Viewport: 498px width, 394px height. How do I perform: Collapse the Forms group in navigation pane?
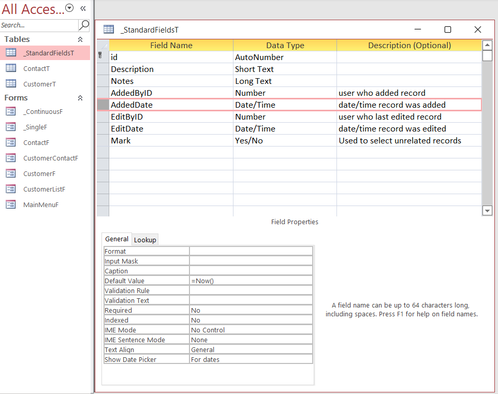point(80,97)
